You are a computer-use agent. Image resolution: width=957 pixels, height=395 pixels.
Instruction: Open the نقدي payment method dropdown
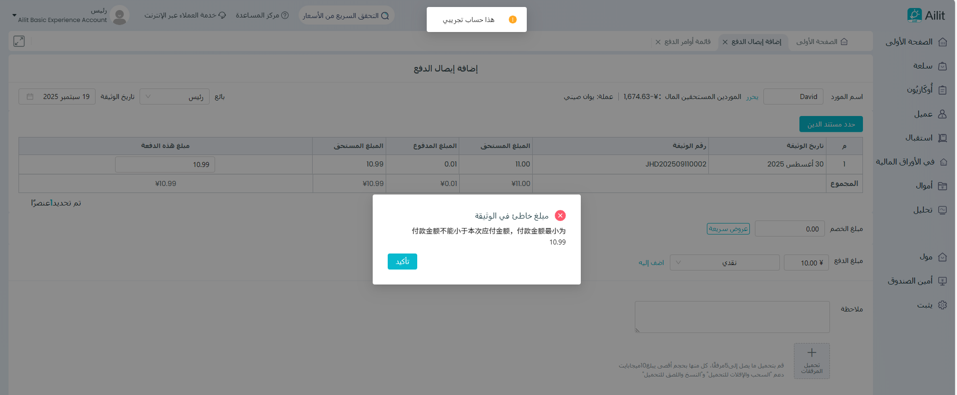[724, 262]
